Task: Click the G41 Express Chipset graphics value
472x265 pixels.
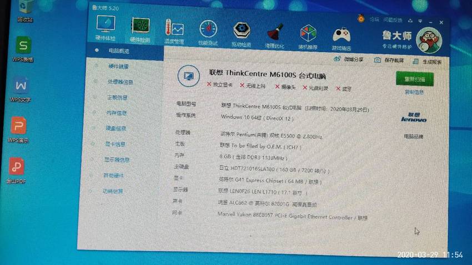Action: pyautogui.click(x=270, y=181)
